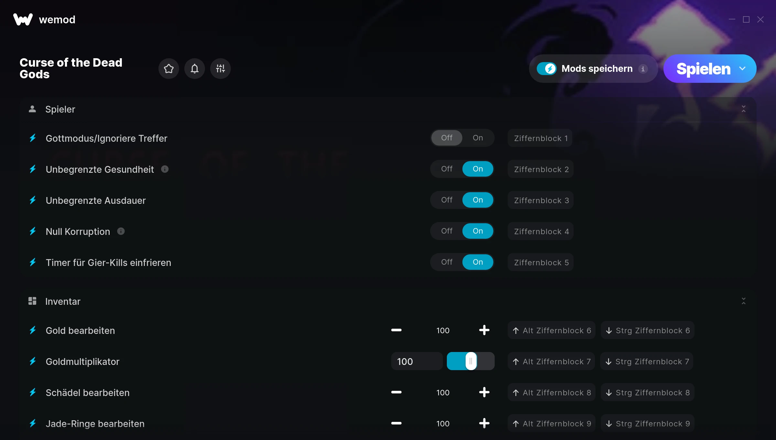Image resolution: width=776 pixels, height=440 pixels.
Task: Collapse the Spieler section
Action: point(743,109)
